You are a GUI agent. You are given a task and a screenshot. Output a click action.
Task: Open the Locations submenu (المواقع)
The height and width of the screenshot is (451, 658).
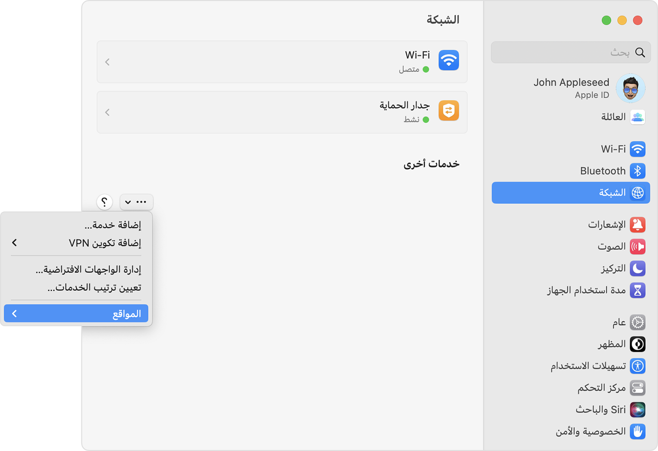76,313
